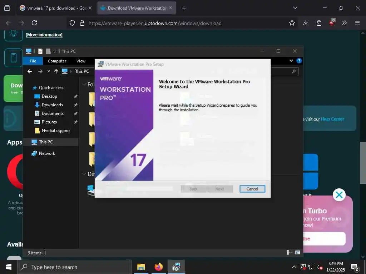The width and height of the screenshot is (366, 274).
Task: Click the green Download button on webpage
Action: [x=13, y=88]
